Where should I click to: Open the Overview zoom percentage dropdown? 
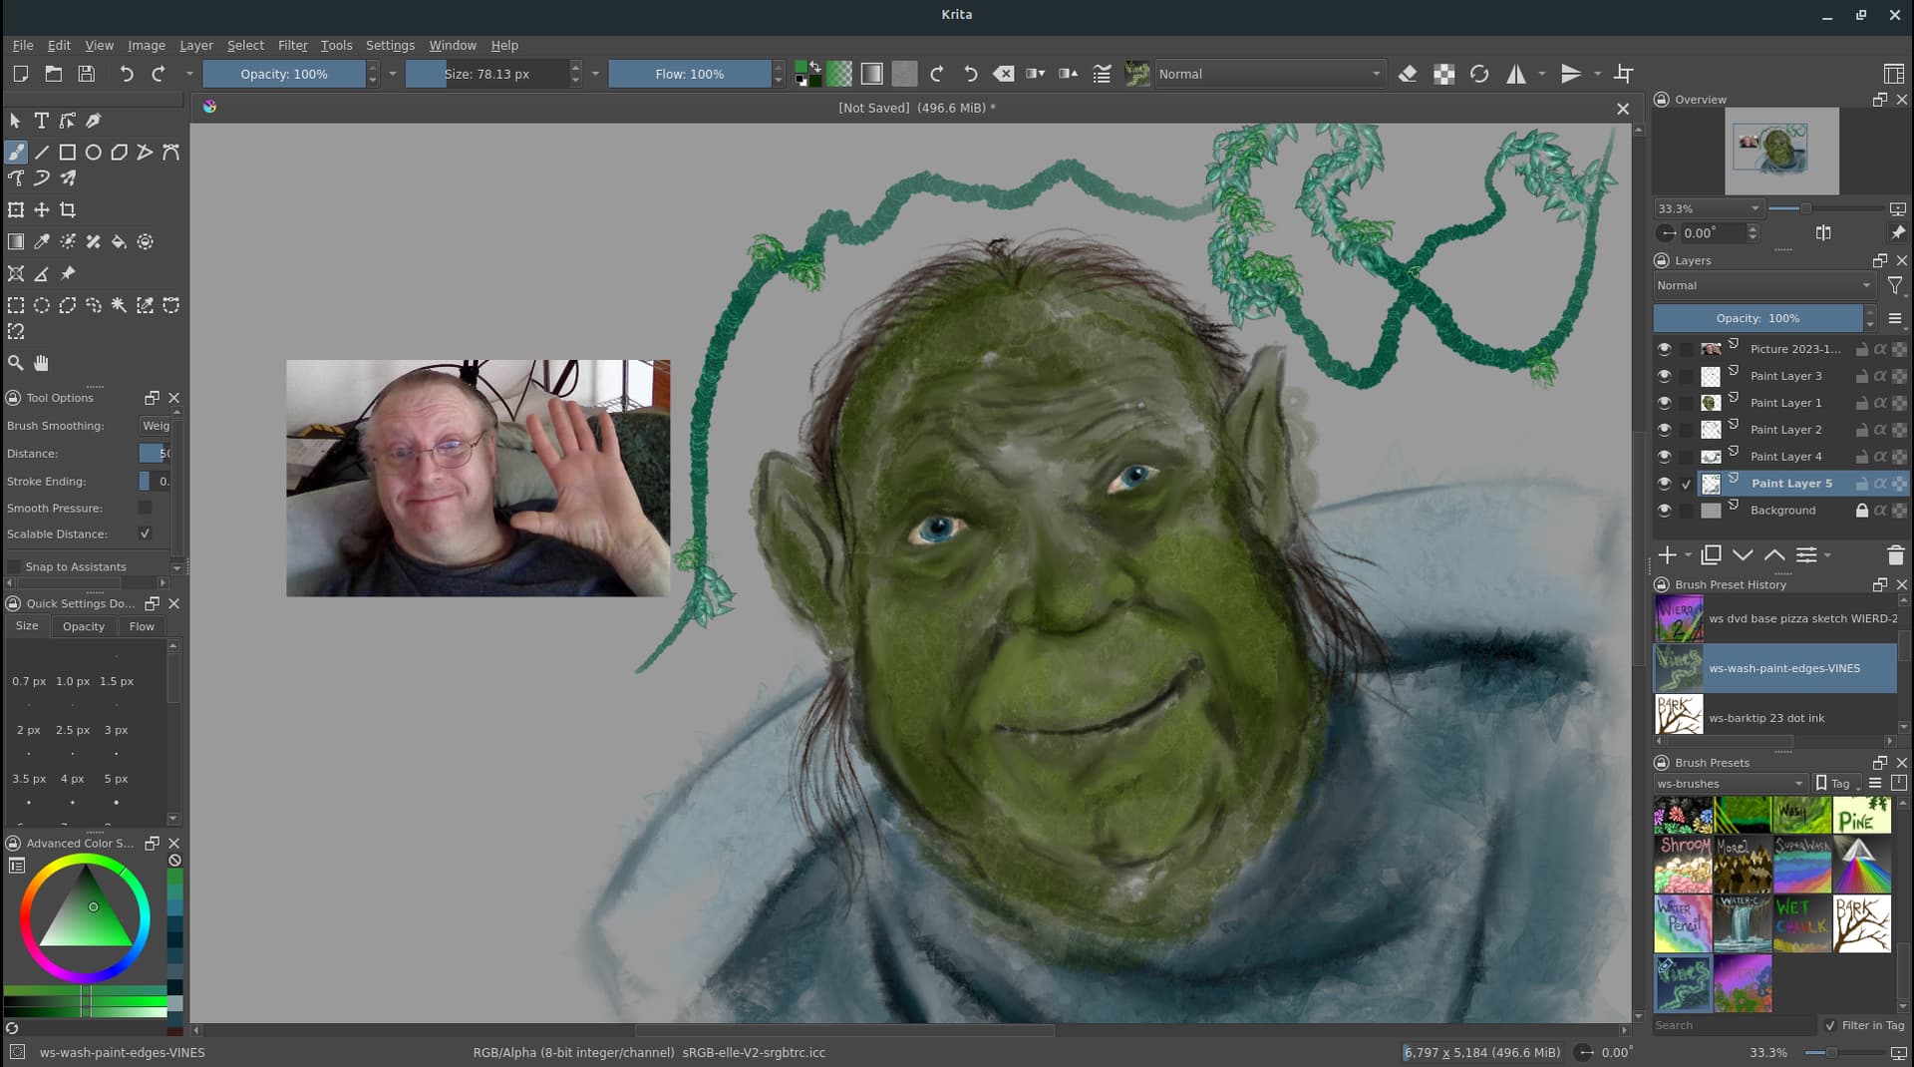click(x=1709, y=209)
